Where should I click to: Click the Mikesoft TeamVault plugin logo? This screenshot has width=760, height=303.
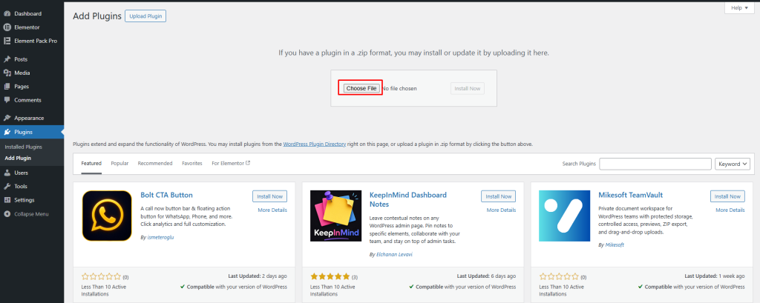pos(565,216)
